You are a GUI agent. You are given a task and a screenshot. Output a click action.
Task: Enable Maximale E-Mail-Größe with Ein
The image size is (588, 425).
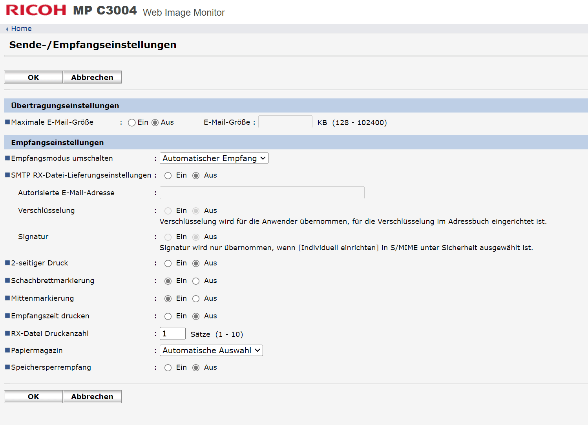pos(132,123)
